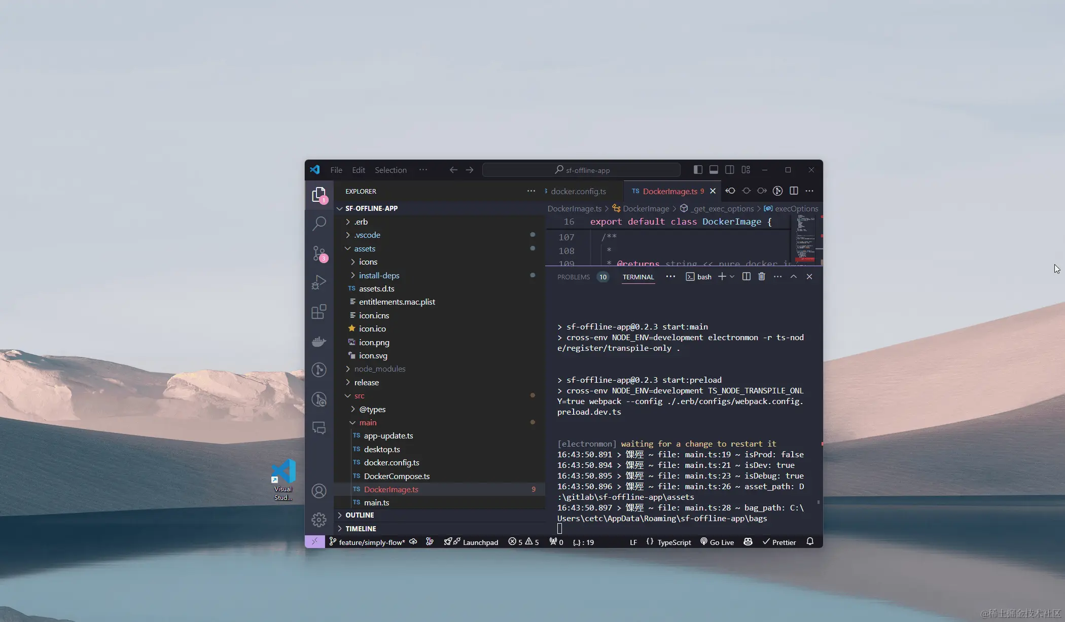Expand the install-deps folder
Screen dimensions: 1065x622
[x=440, y=275]
